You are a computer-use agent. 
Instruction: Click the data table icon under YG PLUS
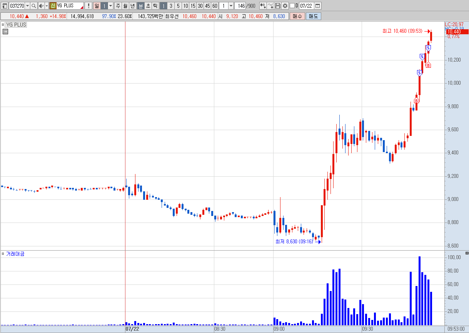pos(5,32)
